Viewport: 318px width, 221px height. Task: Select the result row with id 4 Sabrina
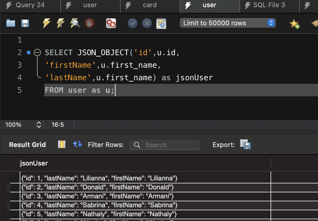coord(145,205)
